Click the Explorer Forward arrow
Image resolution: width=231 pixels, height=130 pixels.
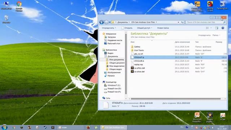click(106, 22)
